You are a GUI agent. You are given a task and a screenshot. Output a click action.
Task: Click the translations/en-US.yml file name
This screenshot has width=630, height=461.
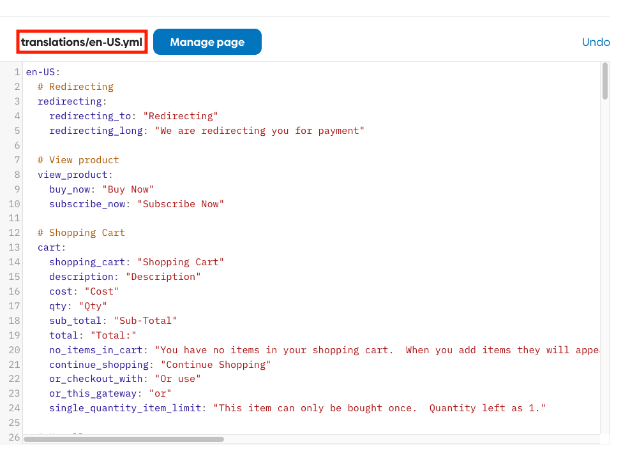82,41
